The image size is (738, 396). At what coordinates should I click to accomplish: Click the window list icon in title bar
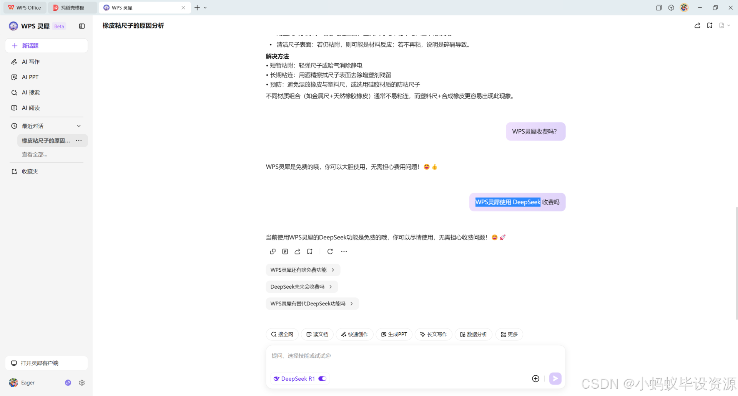point(659,8)
